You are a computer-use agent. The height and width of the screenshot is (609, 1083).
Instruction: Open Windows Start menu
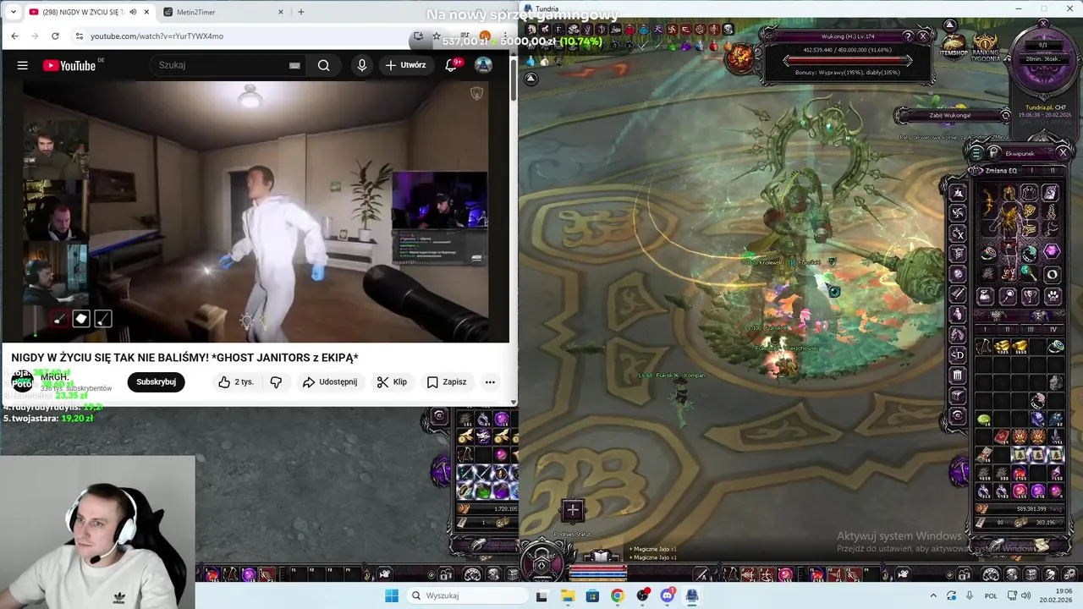pos(391,595)
